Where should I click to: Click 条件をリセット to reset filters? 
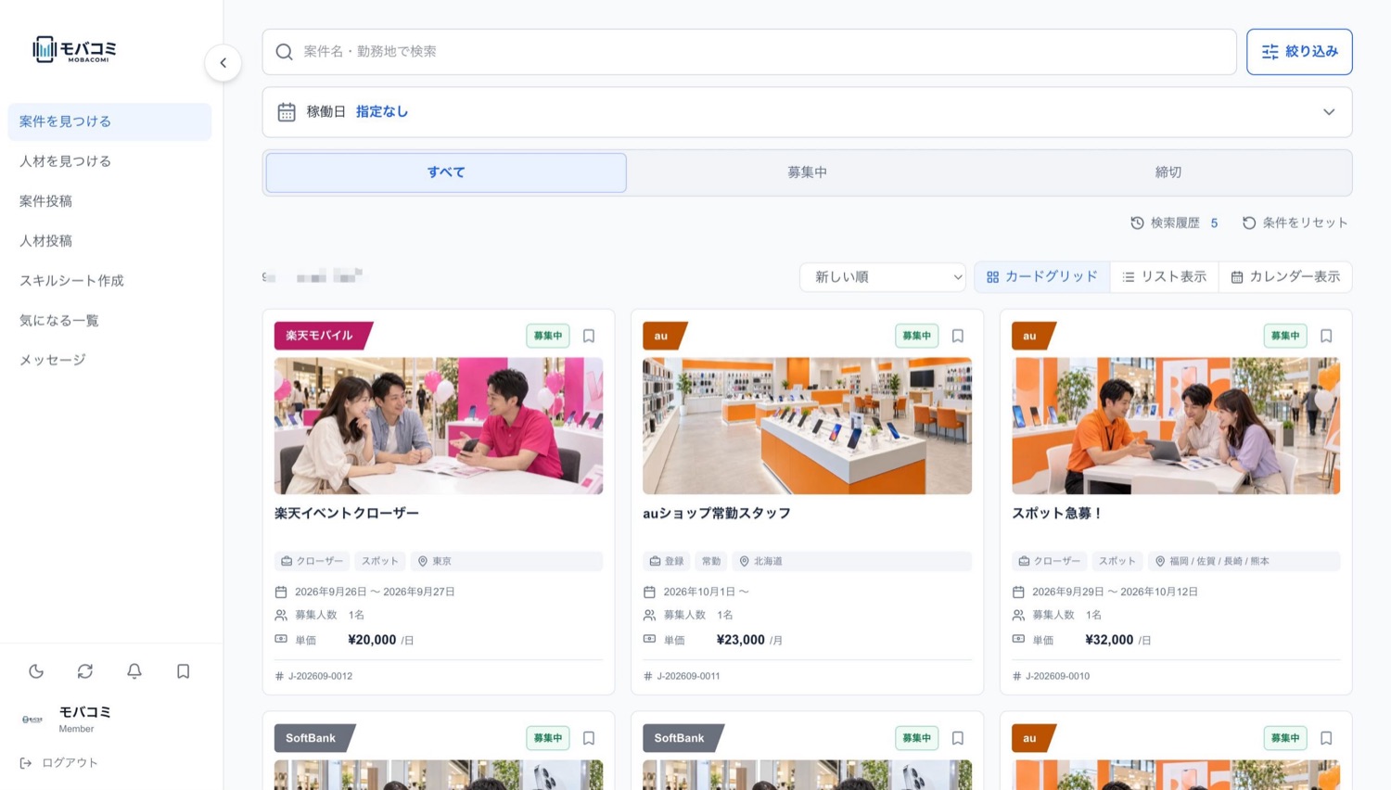(x=1295, y=223)
